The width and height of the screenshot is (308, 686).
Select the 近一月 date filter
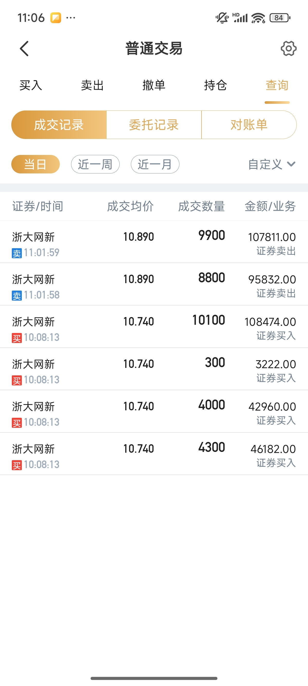coord(155,164)
